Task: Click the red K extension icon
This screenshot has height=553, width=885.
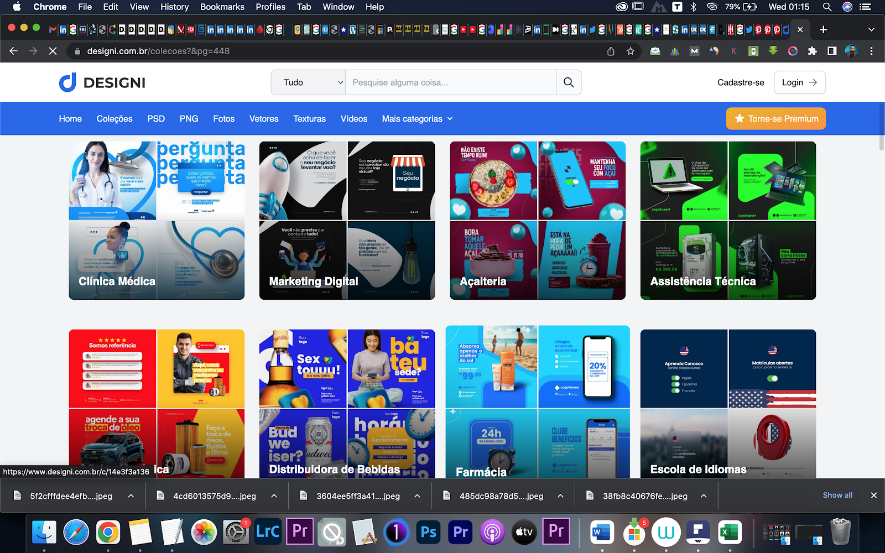Action: pos(733,51)
